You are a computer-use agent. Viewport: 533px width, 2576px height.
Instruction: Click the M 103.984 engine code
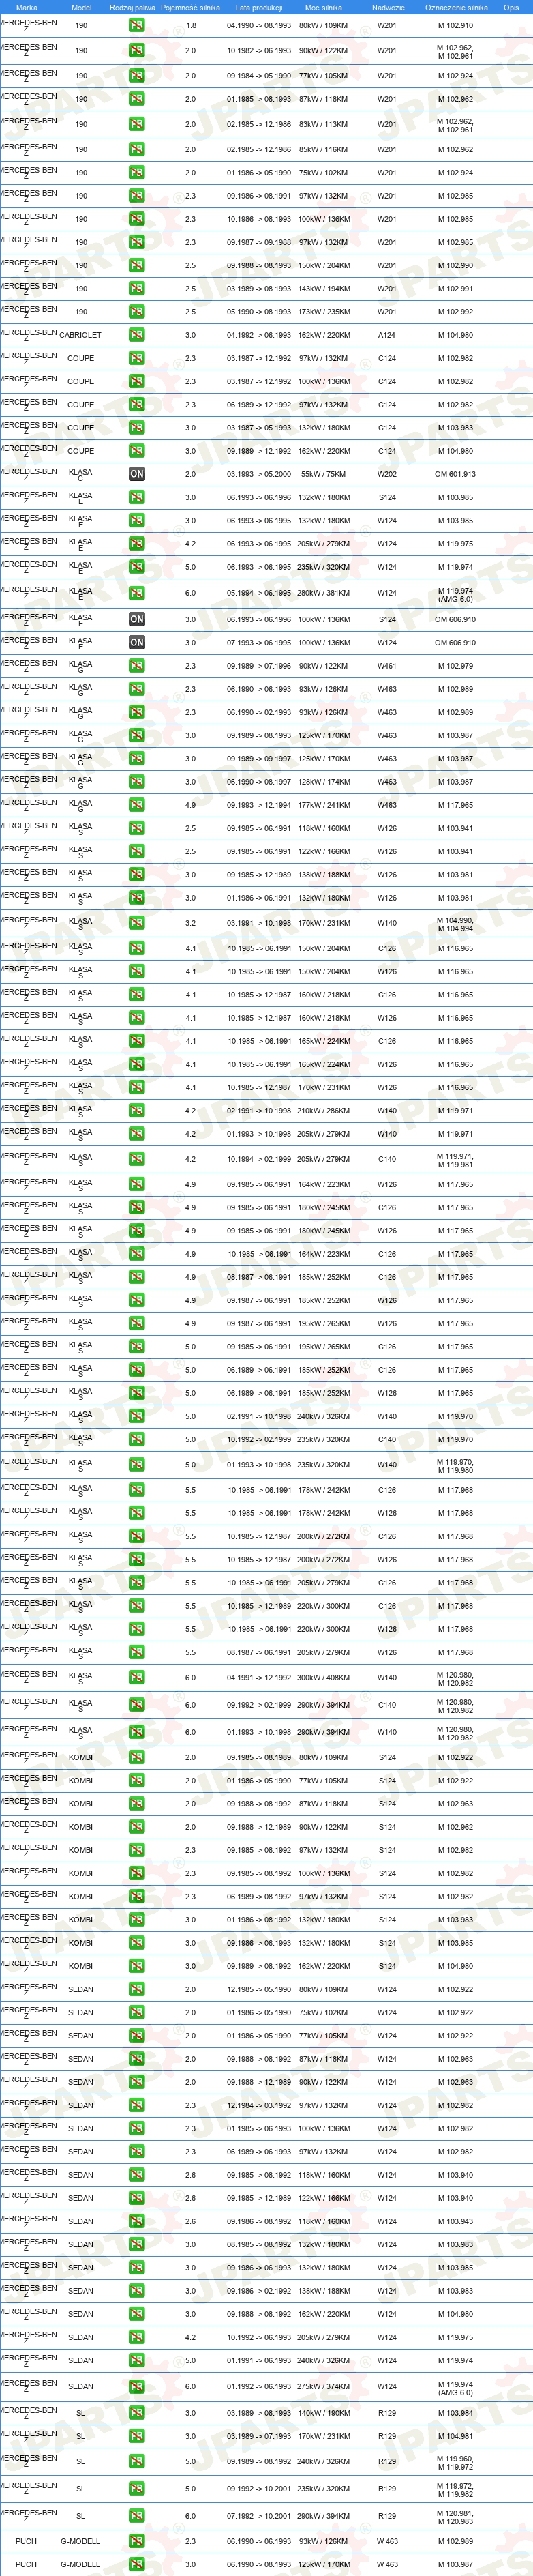[x=455, y=2413]
